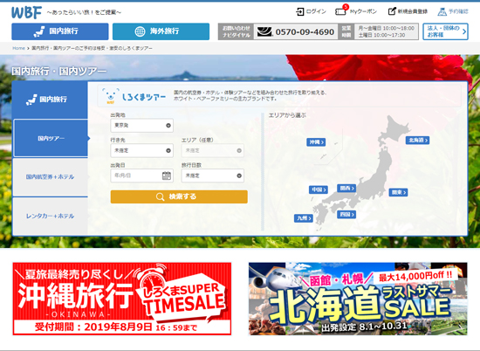This screenshot has height=351, width=480.
Task: Open the 北海道 ラストサマーSALE banner
Action: 358,299
